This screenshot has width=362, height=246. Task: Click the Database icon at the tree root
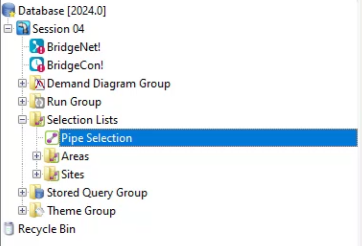coord(9,10)
